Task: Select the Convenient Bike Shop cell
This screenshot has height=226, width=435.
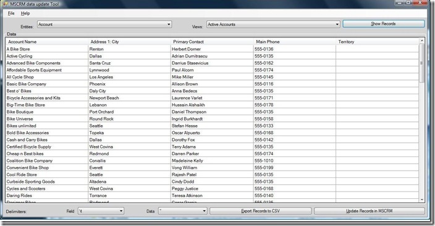Action: [46, 167]
